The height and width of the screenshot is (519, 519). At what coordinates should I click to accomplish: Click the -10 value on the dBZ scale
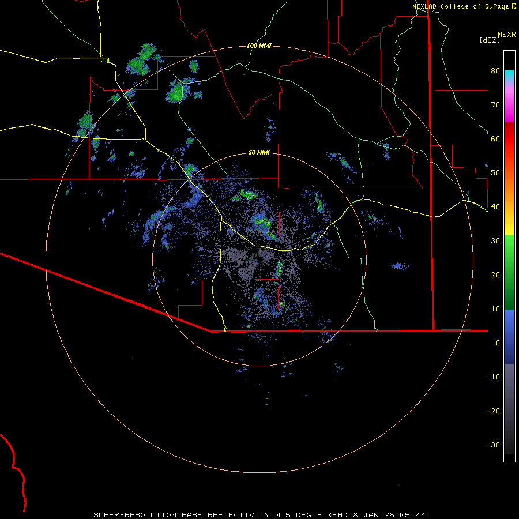click(493, 377)
